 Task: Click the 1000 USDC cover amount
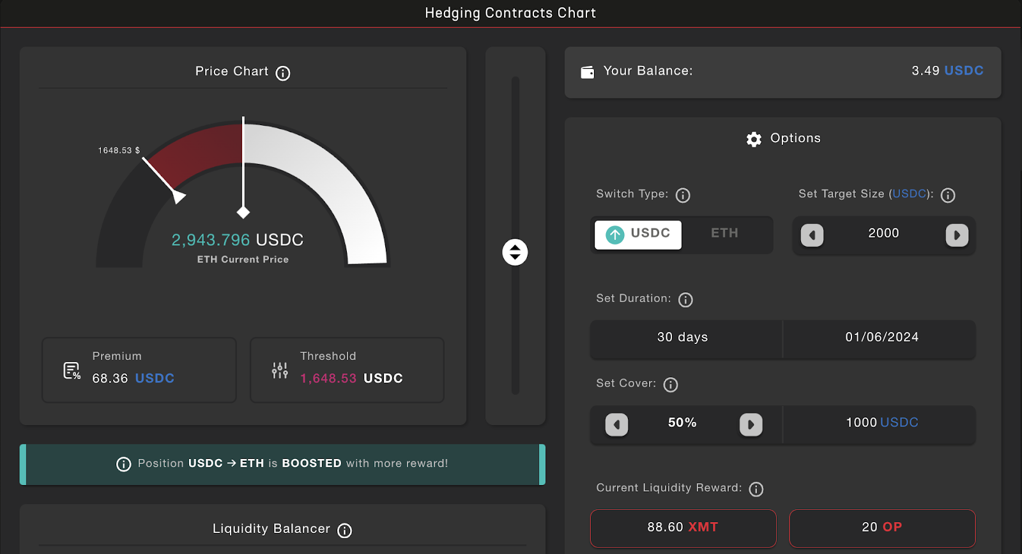pyautogui.click(x=881, y=423)
